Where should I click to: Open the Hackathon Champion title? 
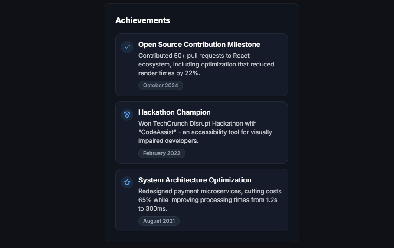174,112
